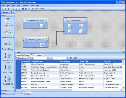
Task: Click data grid vertical scroll down arrow
Action: pos(123,87)
